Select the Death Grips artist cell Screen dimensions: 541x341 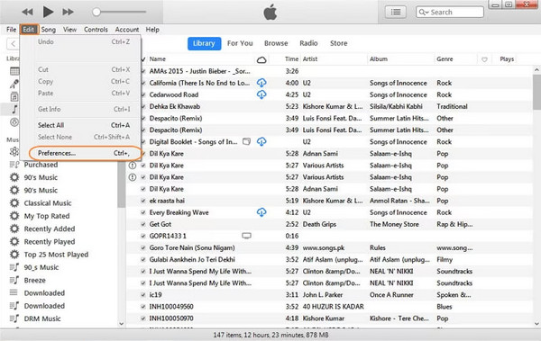319,224
